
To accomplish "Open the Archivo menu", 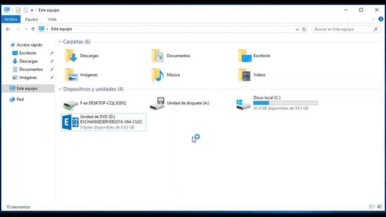I will click(11, 19).
